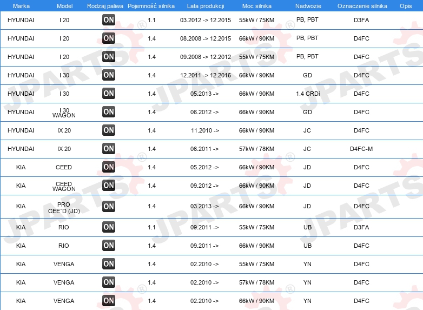Screen dimensions: 423x310
Task: Select the ON icon in the RIO 1.1 row
Action: pyautogui.click(x=108, y=227)
